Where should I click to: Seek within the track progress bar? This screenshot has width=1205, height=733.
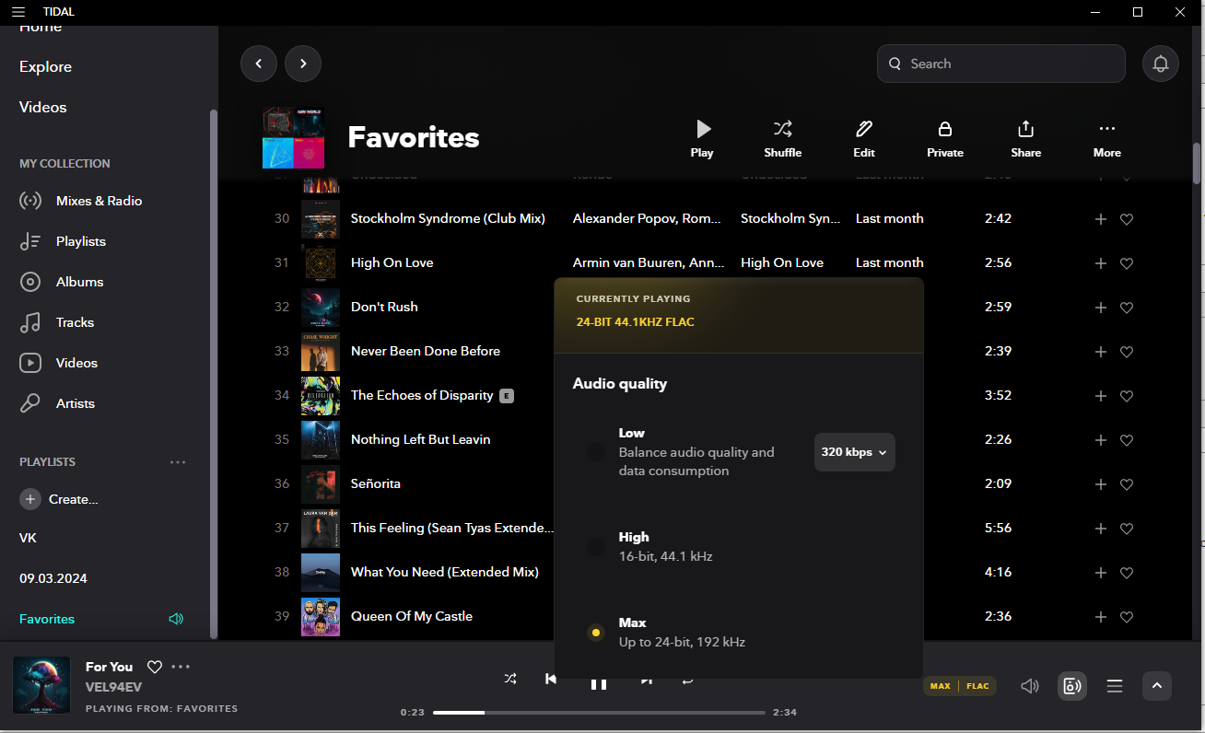(599, 713)
